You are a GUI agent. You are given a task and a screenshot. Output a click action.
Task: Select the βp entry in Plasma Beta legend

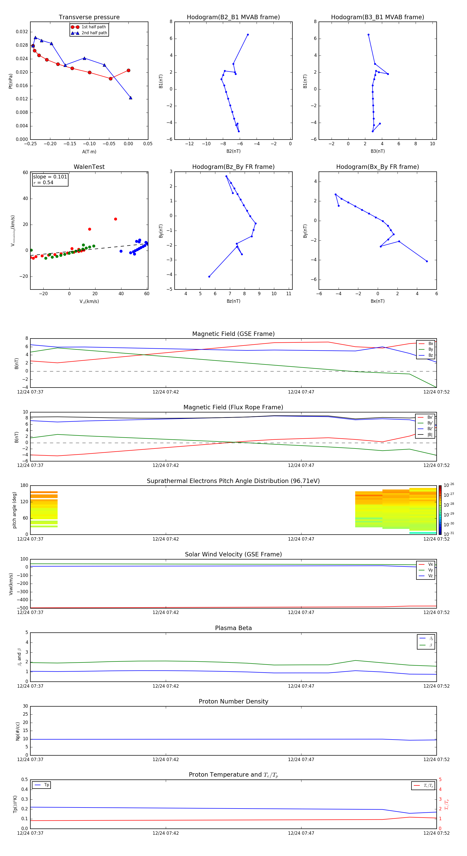click(x=426, y=638)
